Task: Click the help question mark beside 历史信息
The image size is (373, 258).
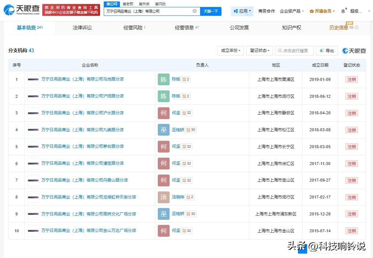Action: coord(356,28)
